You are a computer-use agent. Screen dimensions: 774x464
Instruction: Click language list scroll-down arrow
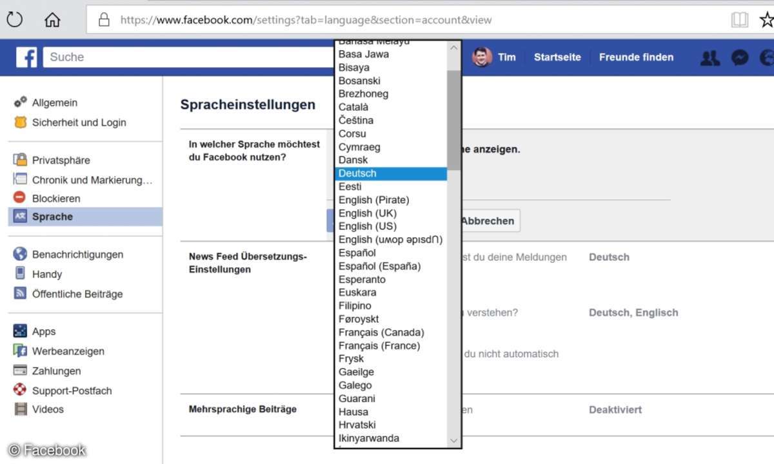pos(454,441)
